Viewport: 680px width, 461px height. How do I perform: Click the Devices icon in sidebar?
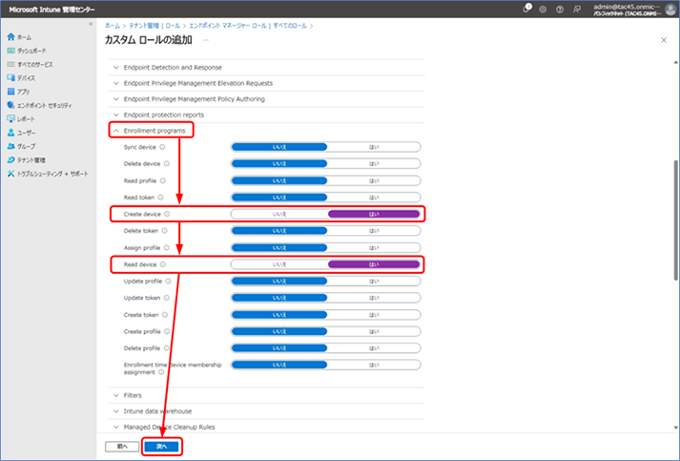[10, 77]
